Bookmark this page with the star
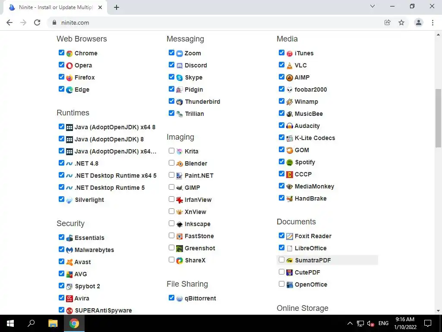442x332 pixels. [x=401, y=22]
